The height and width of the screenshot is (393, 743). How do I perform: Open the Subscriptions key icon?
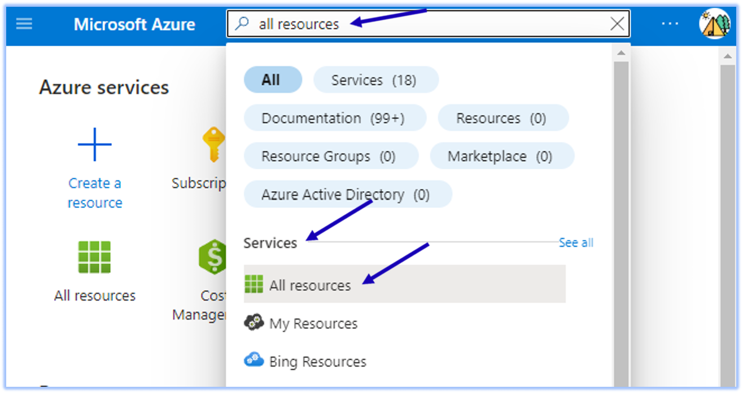[213, 145]
